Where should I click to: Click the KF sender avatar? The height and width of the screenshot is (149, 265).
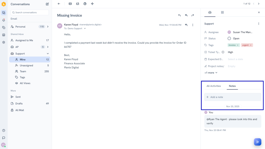pyautogui.click(x=60, y=26)
